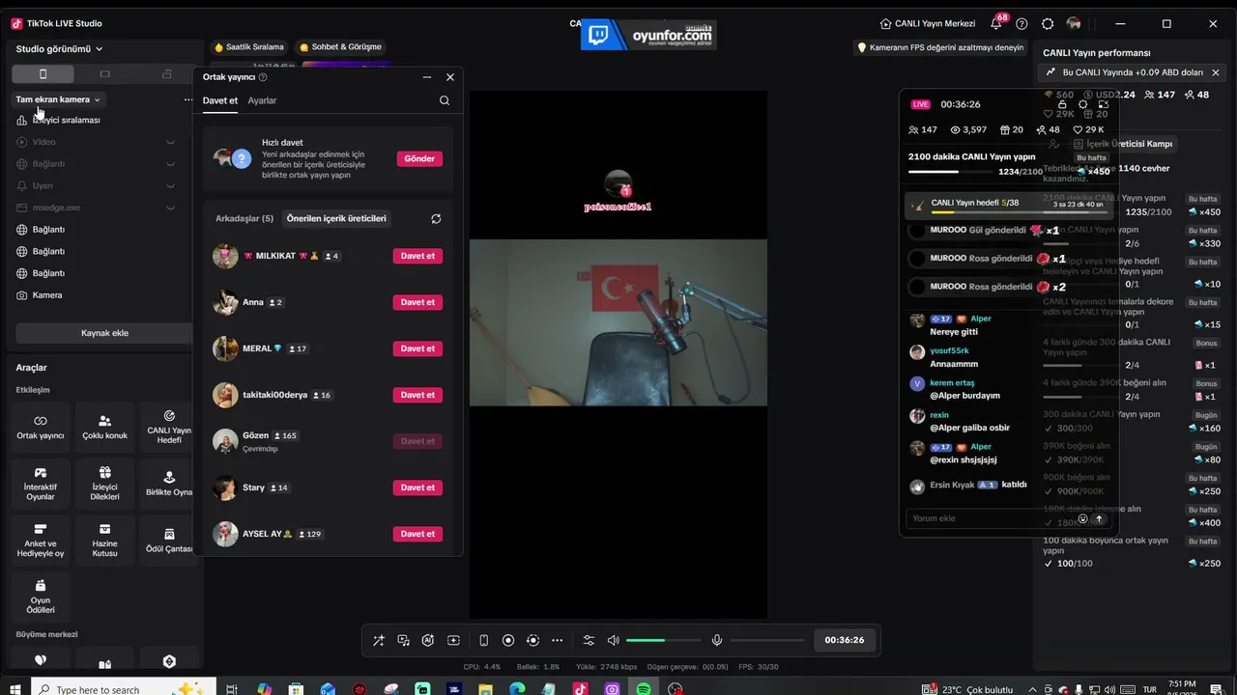Screen dimensions: 1237x695
Task: Open the help question mark icon
Action: (1021, 23)
